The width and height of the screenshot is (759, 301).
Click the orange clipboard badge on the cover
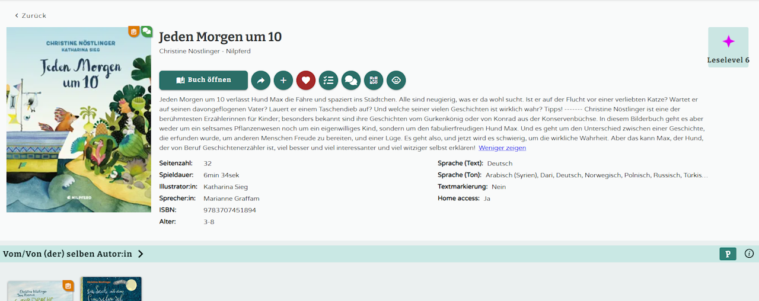[x=134, y=31]
